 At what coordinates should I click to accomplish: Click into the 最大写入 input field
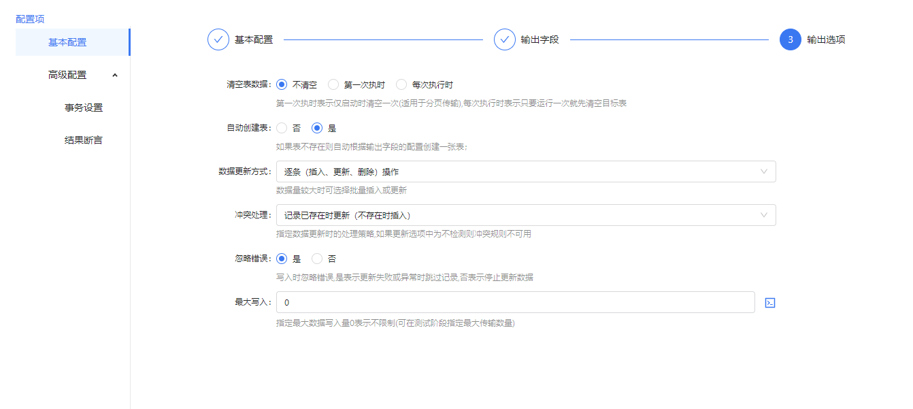[x=515, y=302]
